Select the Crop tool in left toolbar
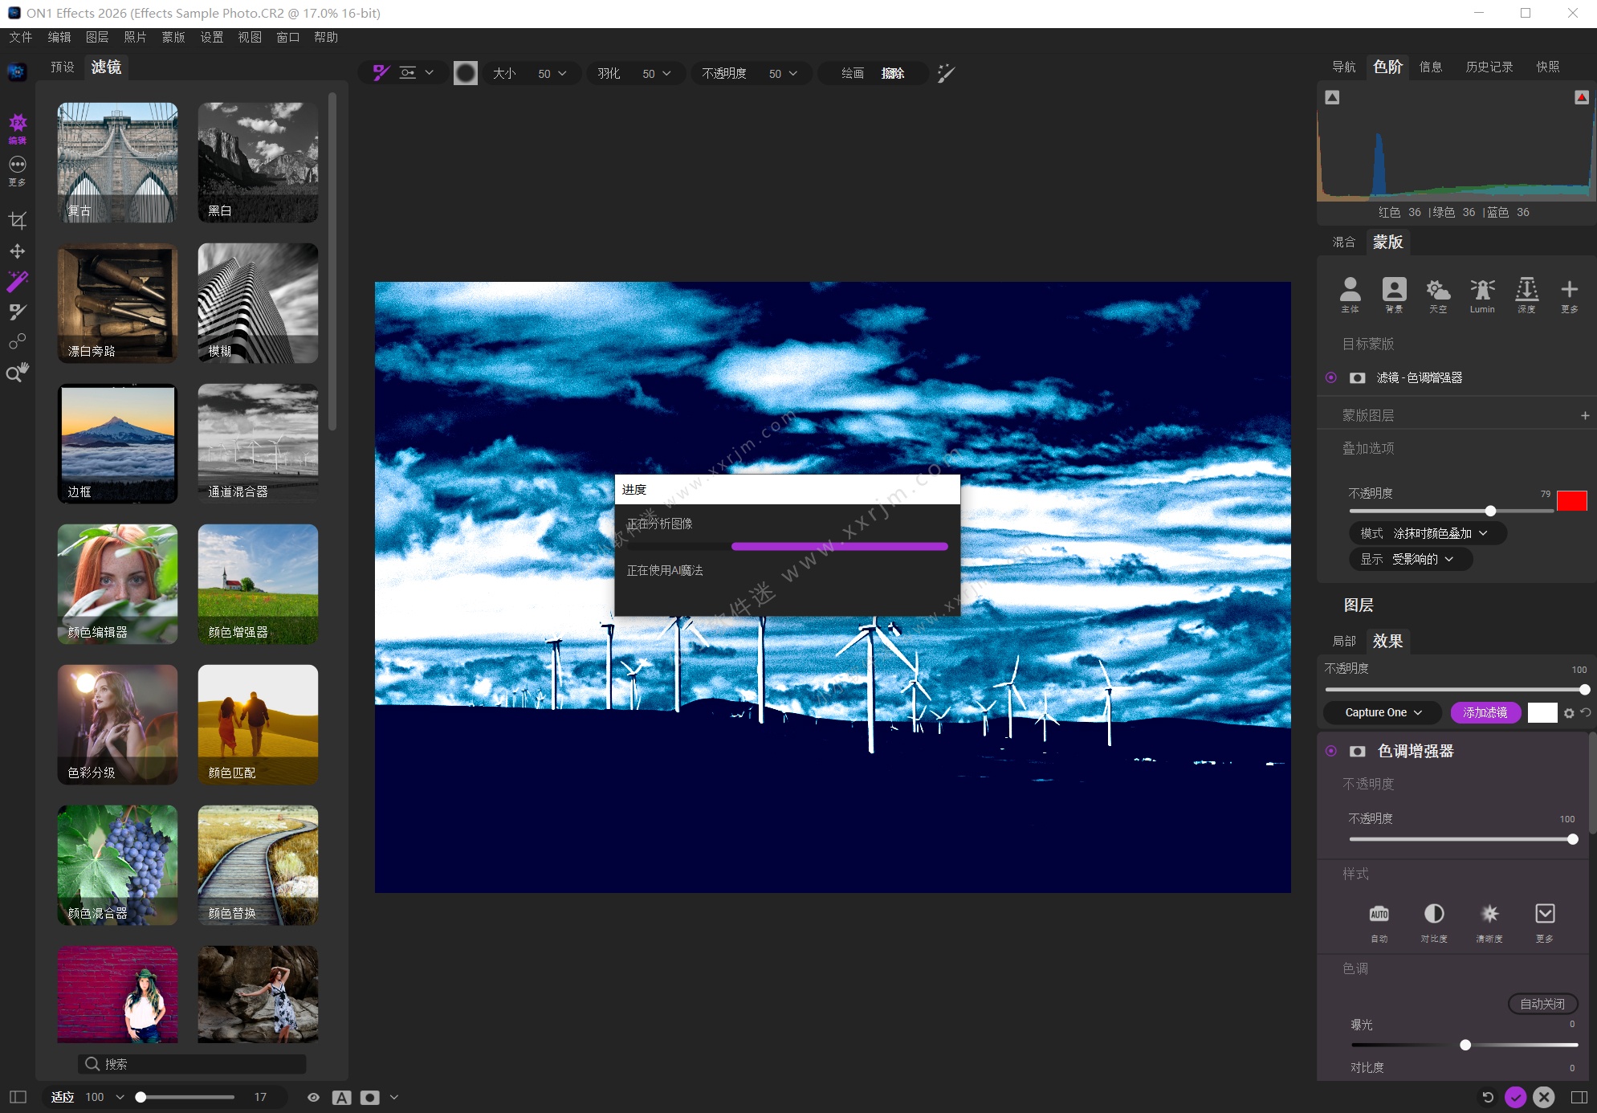Viewport: 1597px width, 1113px height. [18, 220]
